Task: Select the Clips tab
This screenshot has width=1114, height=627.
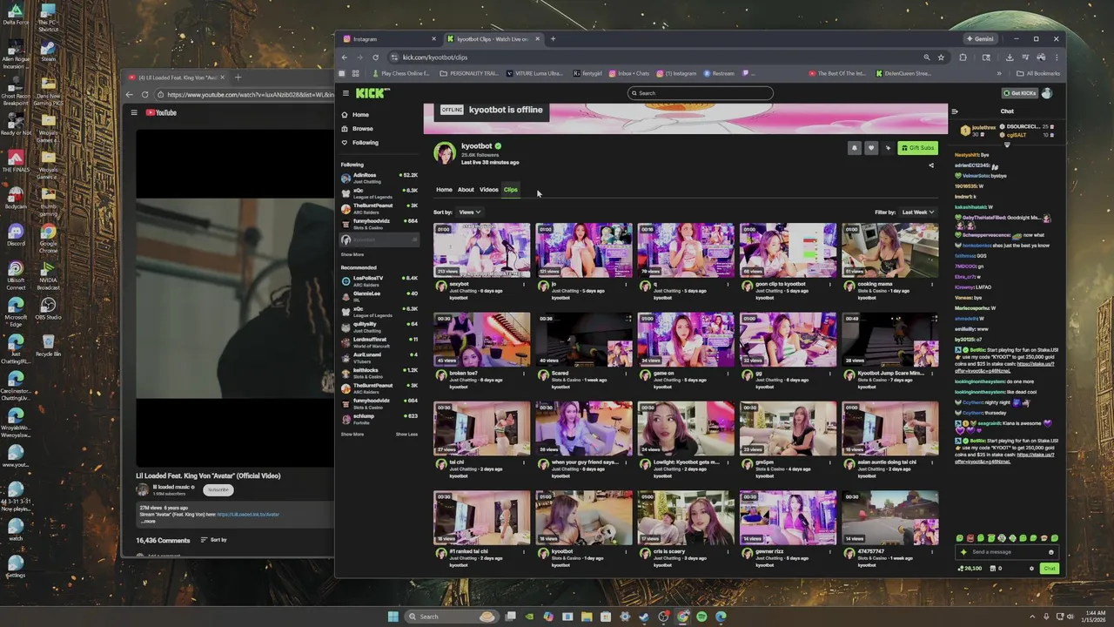Action: pos(511,190)
